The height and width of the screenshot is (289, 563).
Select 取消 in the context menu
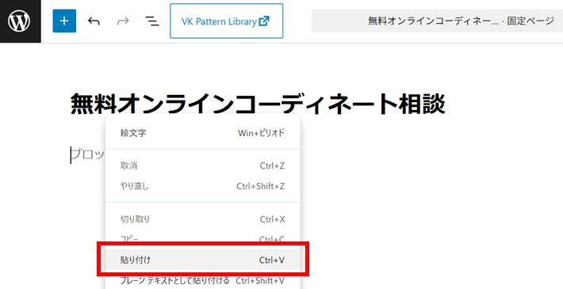[202, 165]
